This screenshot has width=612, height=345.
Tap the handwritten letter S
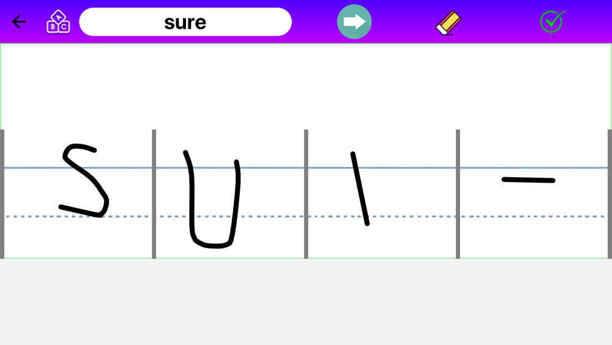click(x=84, y=180)
